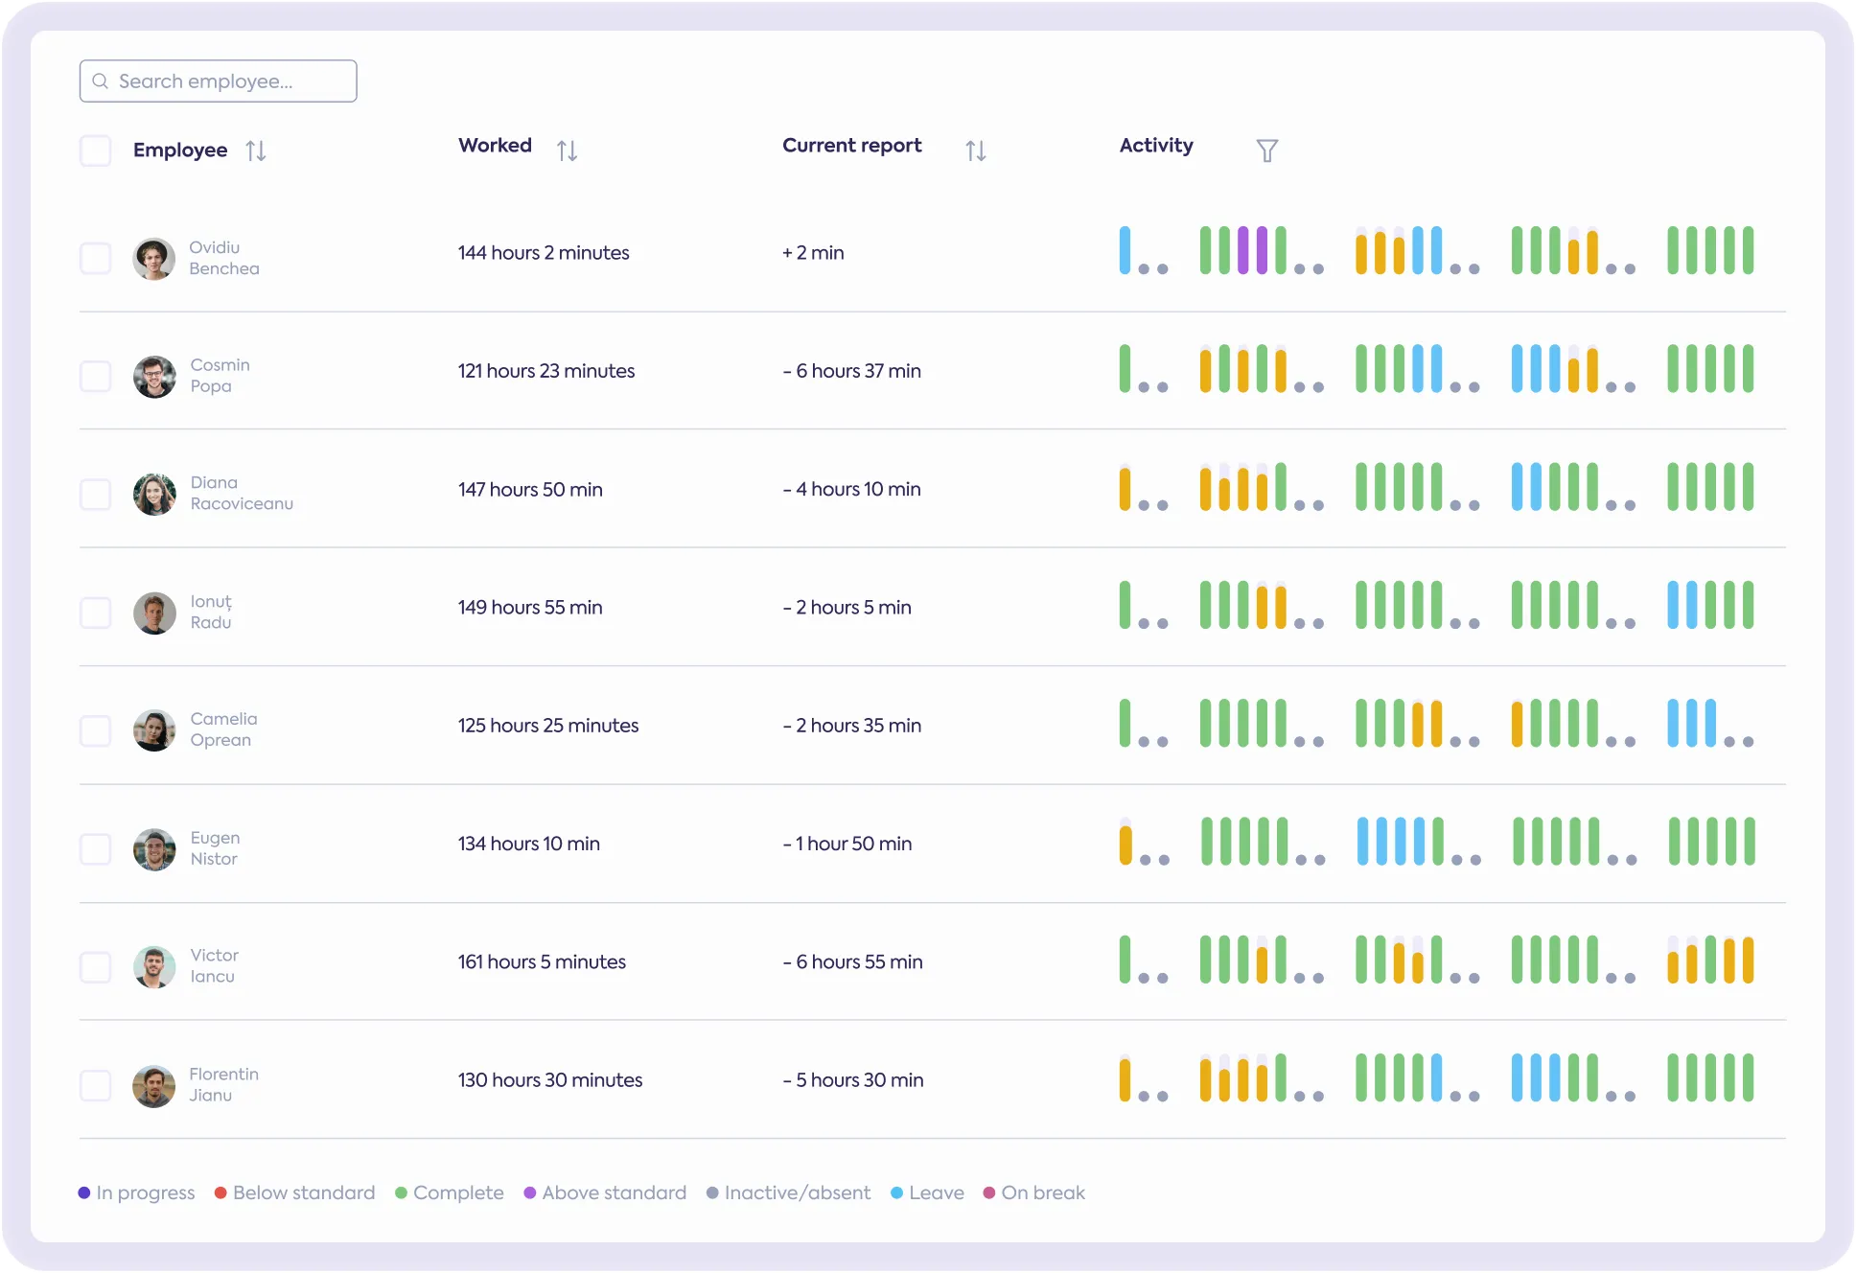Open employee name Florentin Jianu

223,1084
